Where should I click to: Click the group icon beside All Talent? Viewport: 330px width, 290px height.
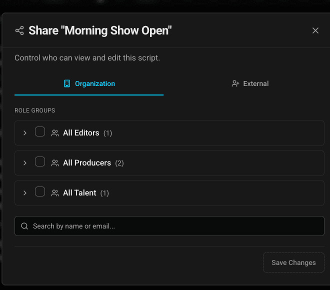pyautogui.click(x=55, y=193)
